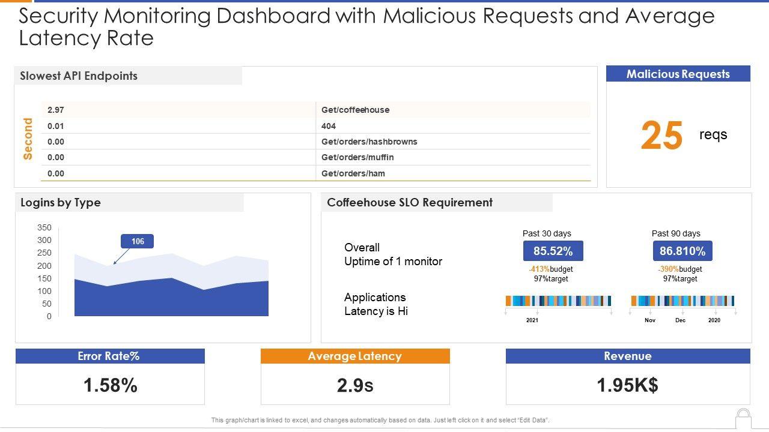Select the -390% budget value
The width and height of the screenshot is (769, 432).
669,269
